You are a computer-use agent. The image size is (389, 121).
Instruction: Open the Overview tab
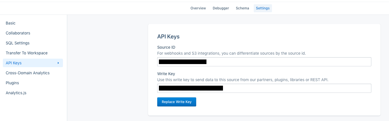pyautogui.click(x=198, y=8)
